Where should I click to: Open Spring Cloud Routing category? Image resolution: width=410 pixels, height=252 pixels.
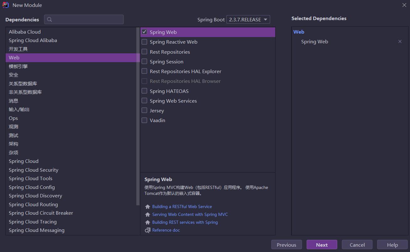pos(71,204)
